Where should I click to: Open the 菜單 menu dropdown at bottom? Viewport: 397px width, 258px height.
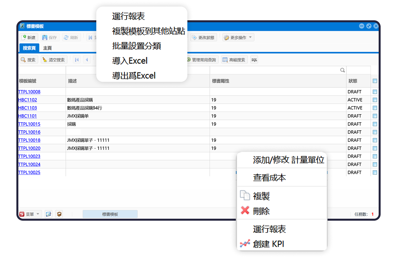[30, 214]
